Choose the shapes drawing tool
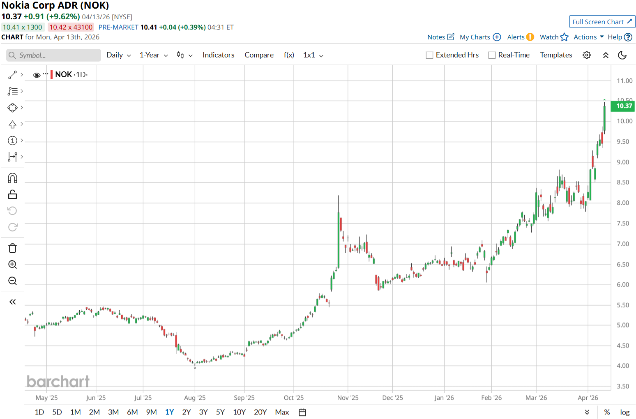The image size is (636, 419). tap(12, 108)
